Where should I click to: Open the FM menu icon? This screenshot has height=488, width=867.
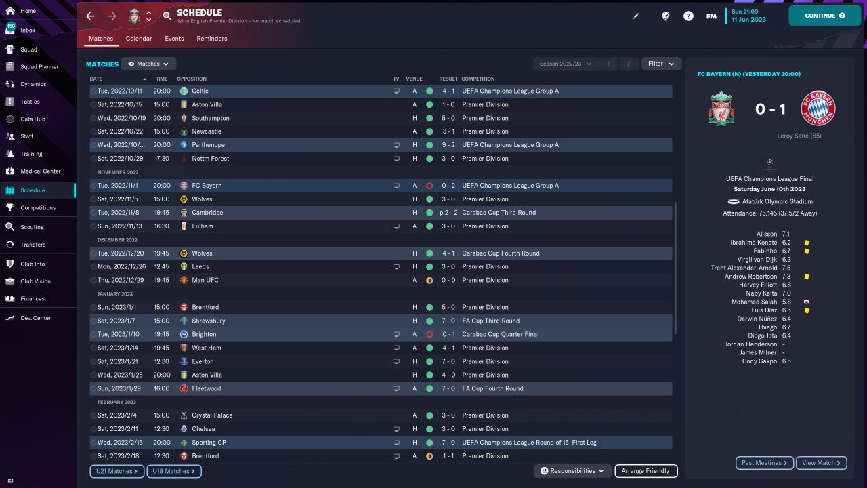coord(711,16)
